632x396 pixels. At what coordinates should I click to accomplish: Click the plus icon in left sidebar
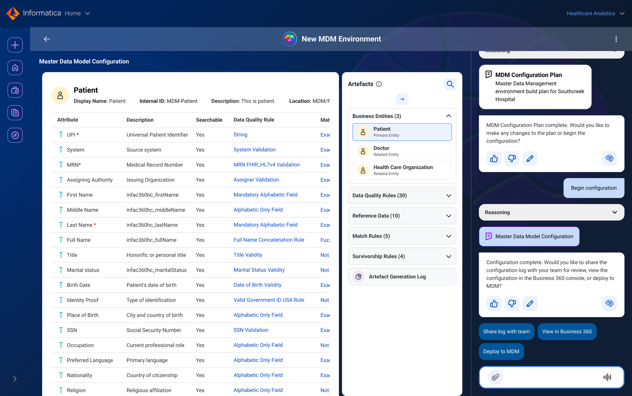pyautogui.click(x=15, y=45)
